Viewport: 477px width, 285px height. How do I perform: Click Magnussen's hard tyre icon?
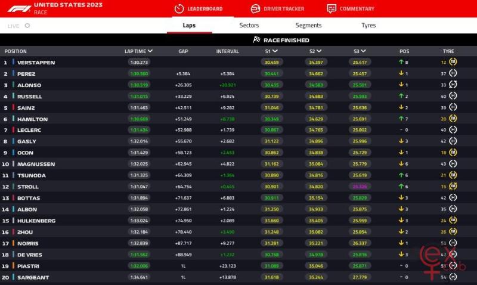pos(453,163)
